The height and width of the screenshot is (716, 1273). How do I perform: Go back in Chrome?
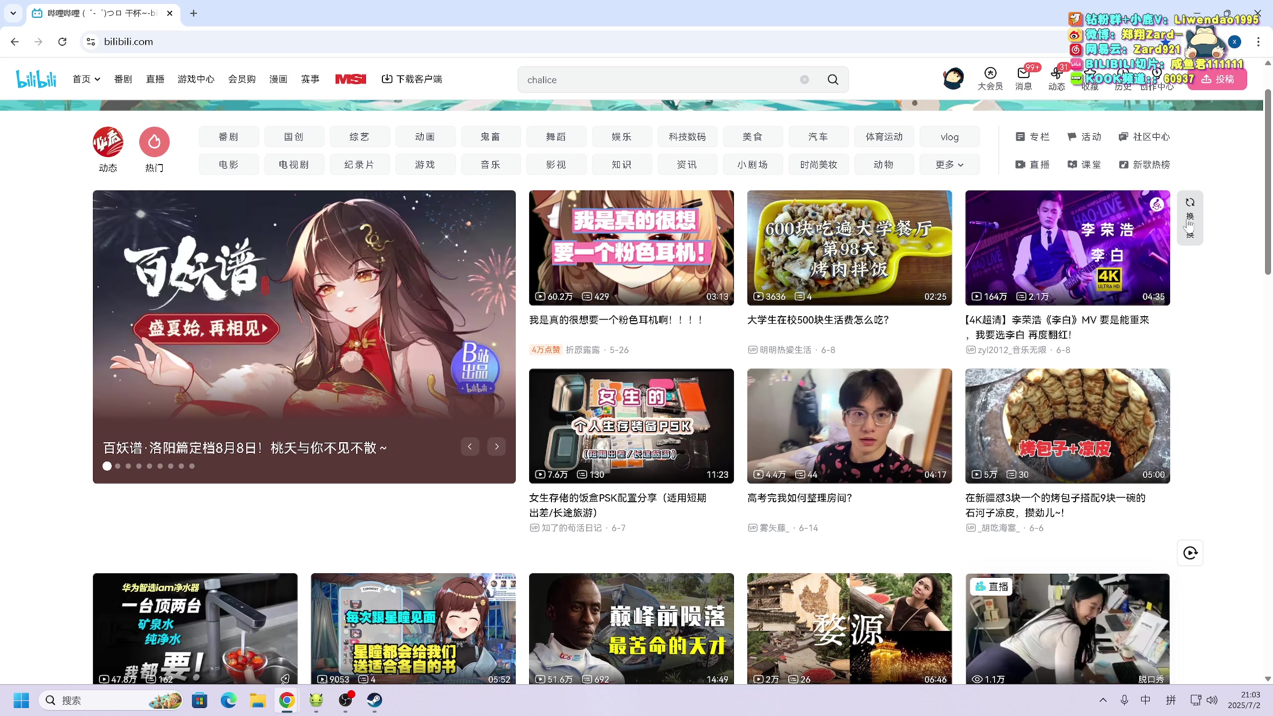coord(14,42)
